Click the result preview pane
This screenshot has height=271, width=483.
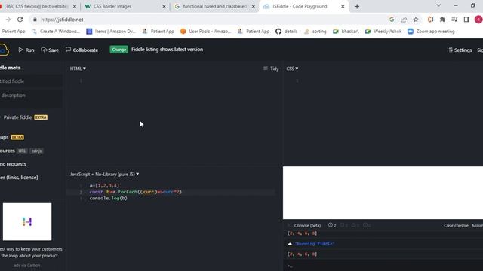383,193
